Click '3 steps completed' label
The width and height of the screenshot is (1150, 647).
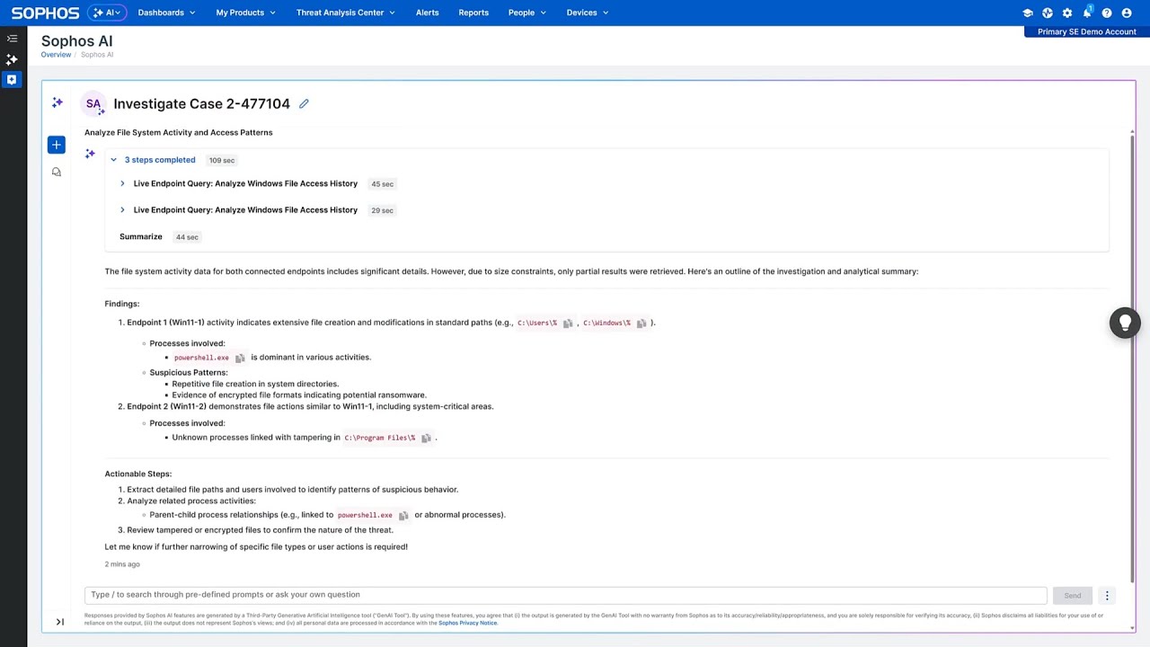[160, 160]
